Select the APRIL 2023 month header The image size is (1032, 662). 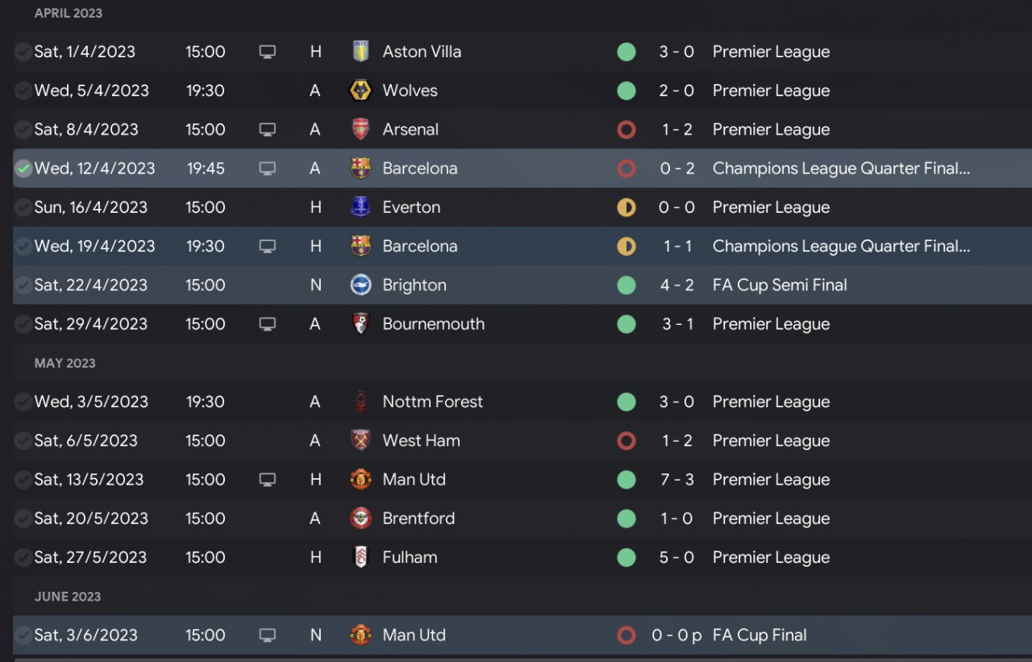coord(69,14)
